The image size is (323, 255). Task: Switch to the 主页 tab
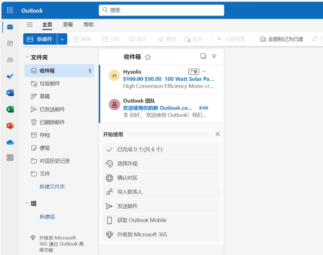[47, 25]
